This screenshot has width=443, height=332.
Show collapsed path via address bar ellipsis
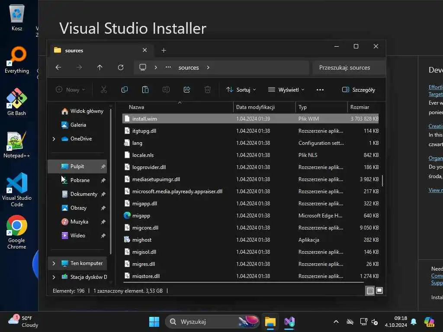168,67
